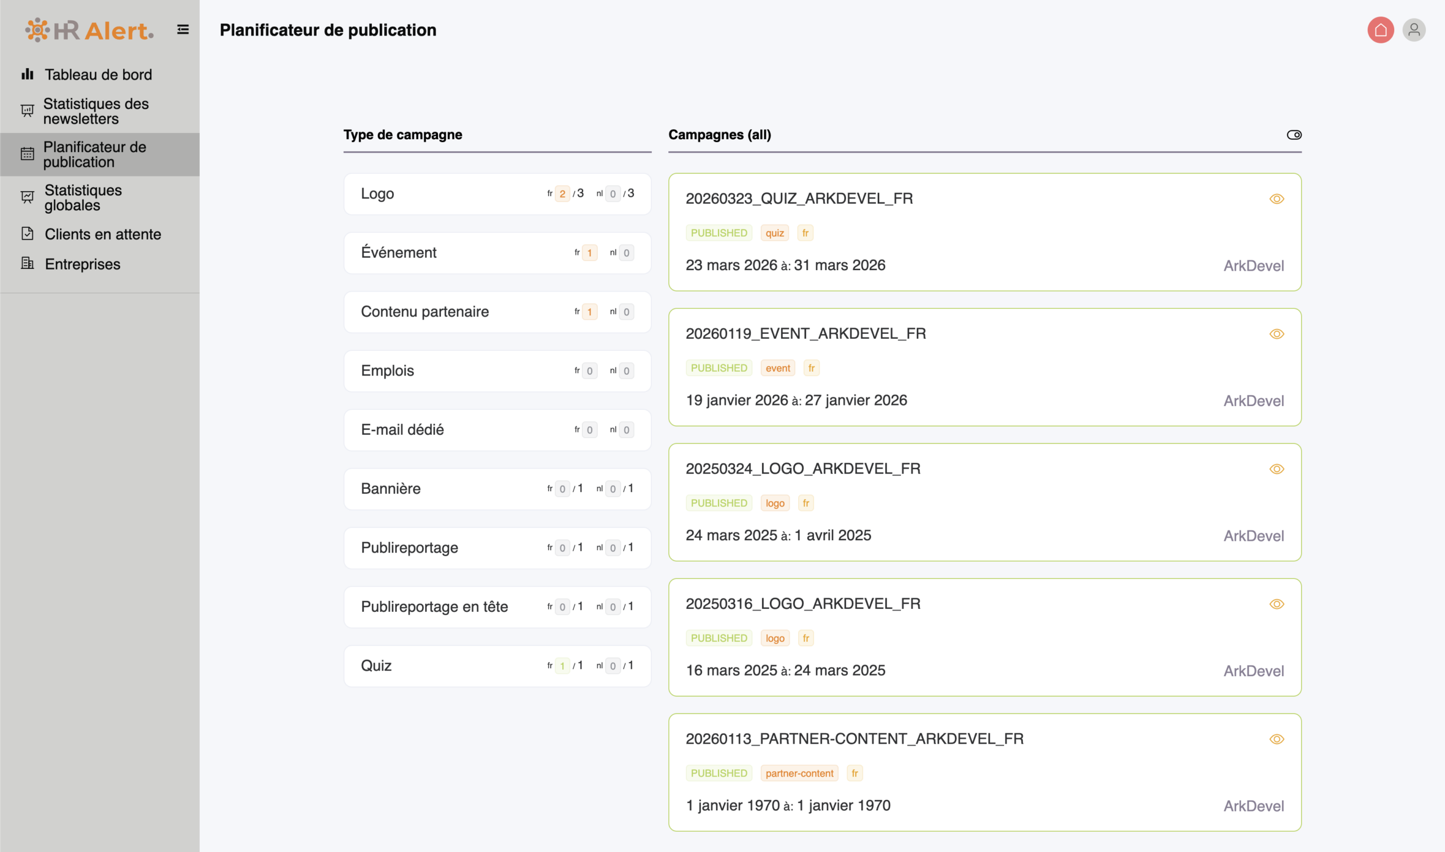
Task: Click the event tag on the EVENT campaign
Action: pyautogui.click(x=777, y=368)
